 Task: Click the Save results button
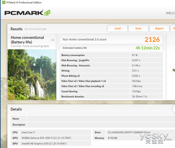pos(138,28)
